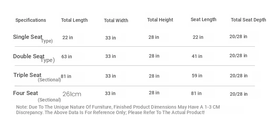Click the Specifications column header
The height and width of the screenshot is (126, 271).
pos(31,20)
